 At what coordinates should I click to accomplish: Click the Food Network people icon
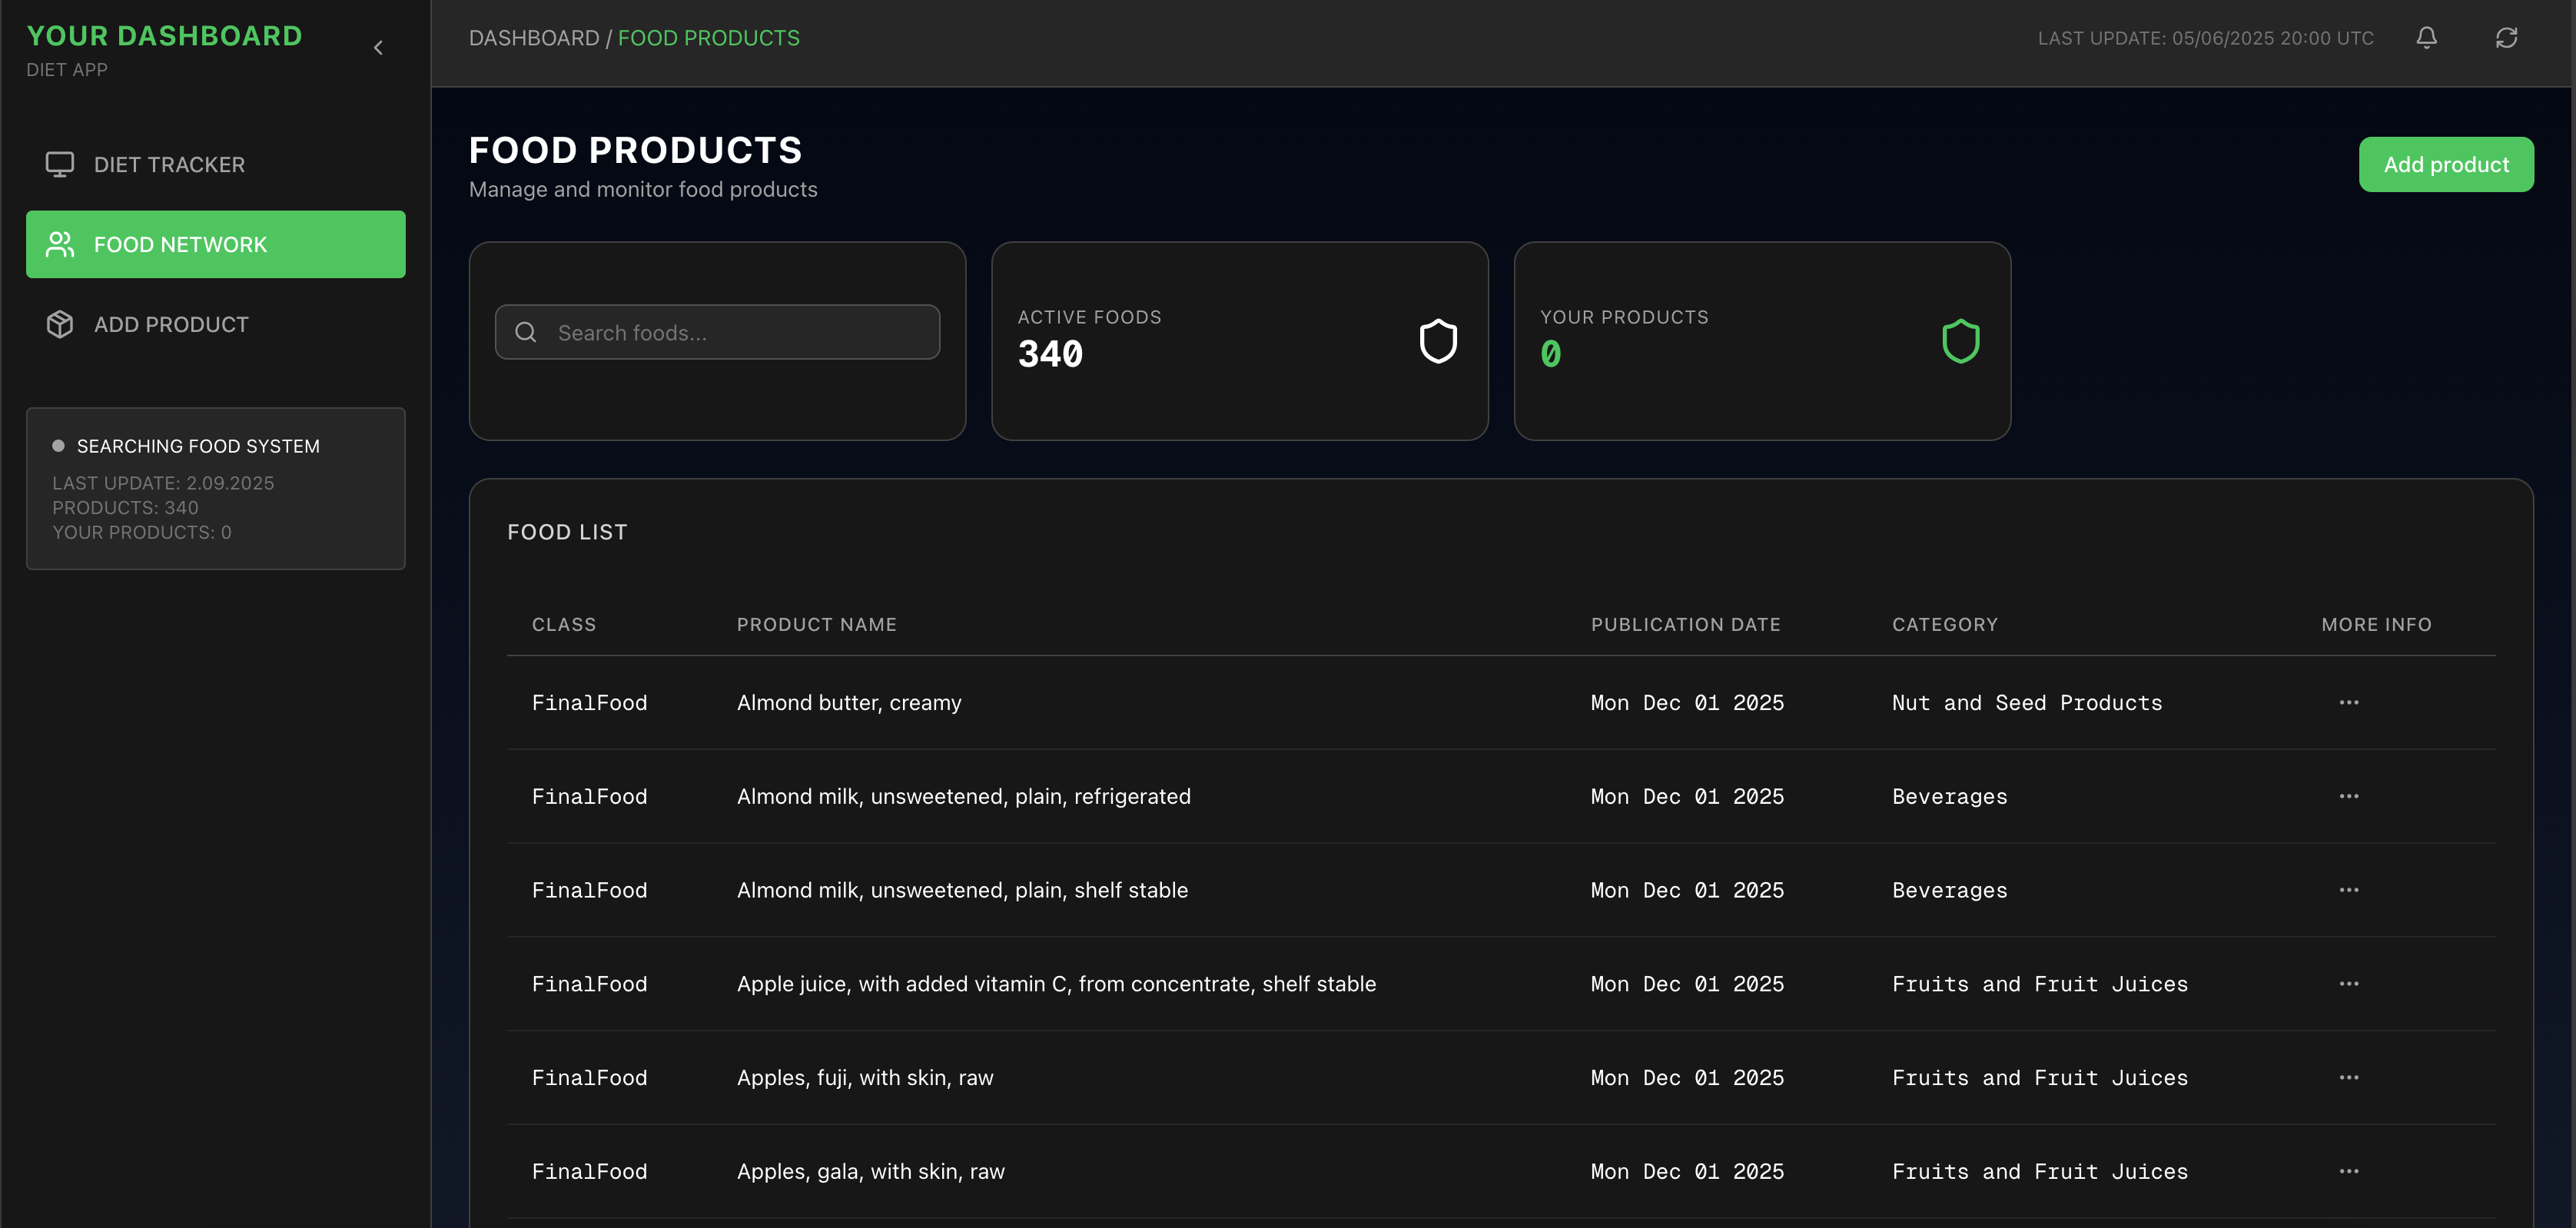click(x=59, y=244)
